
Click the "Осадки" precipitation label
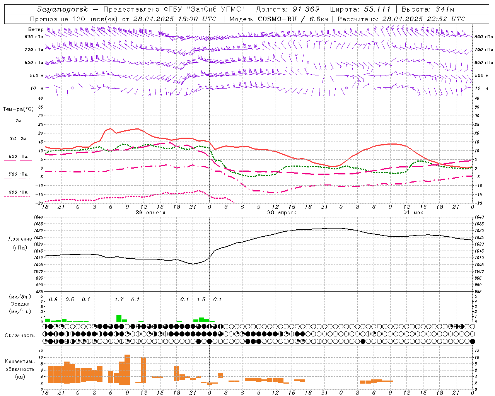click(20, 304)
